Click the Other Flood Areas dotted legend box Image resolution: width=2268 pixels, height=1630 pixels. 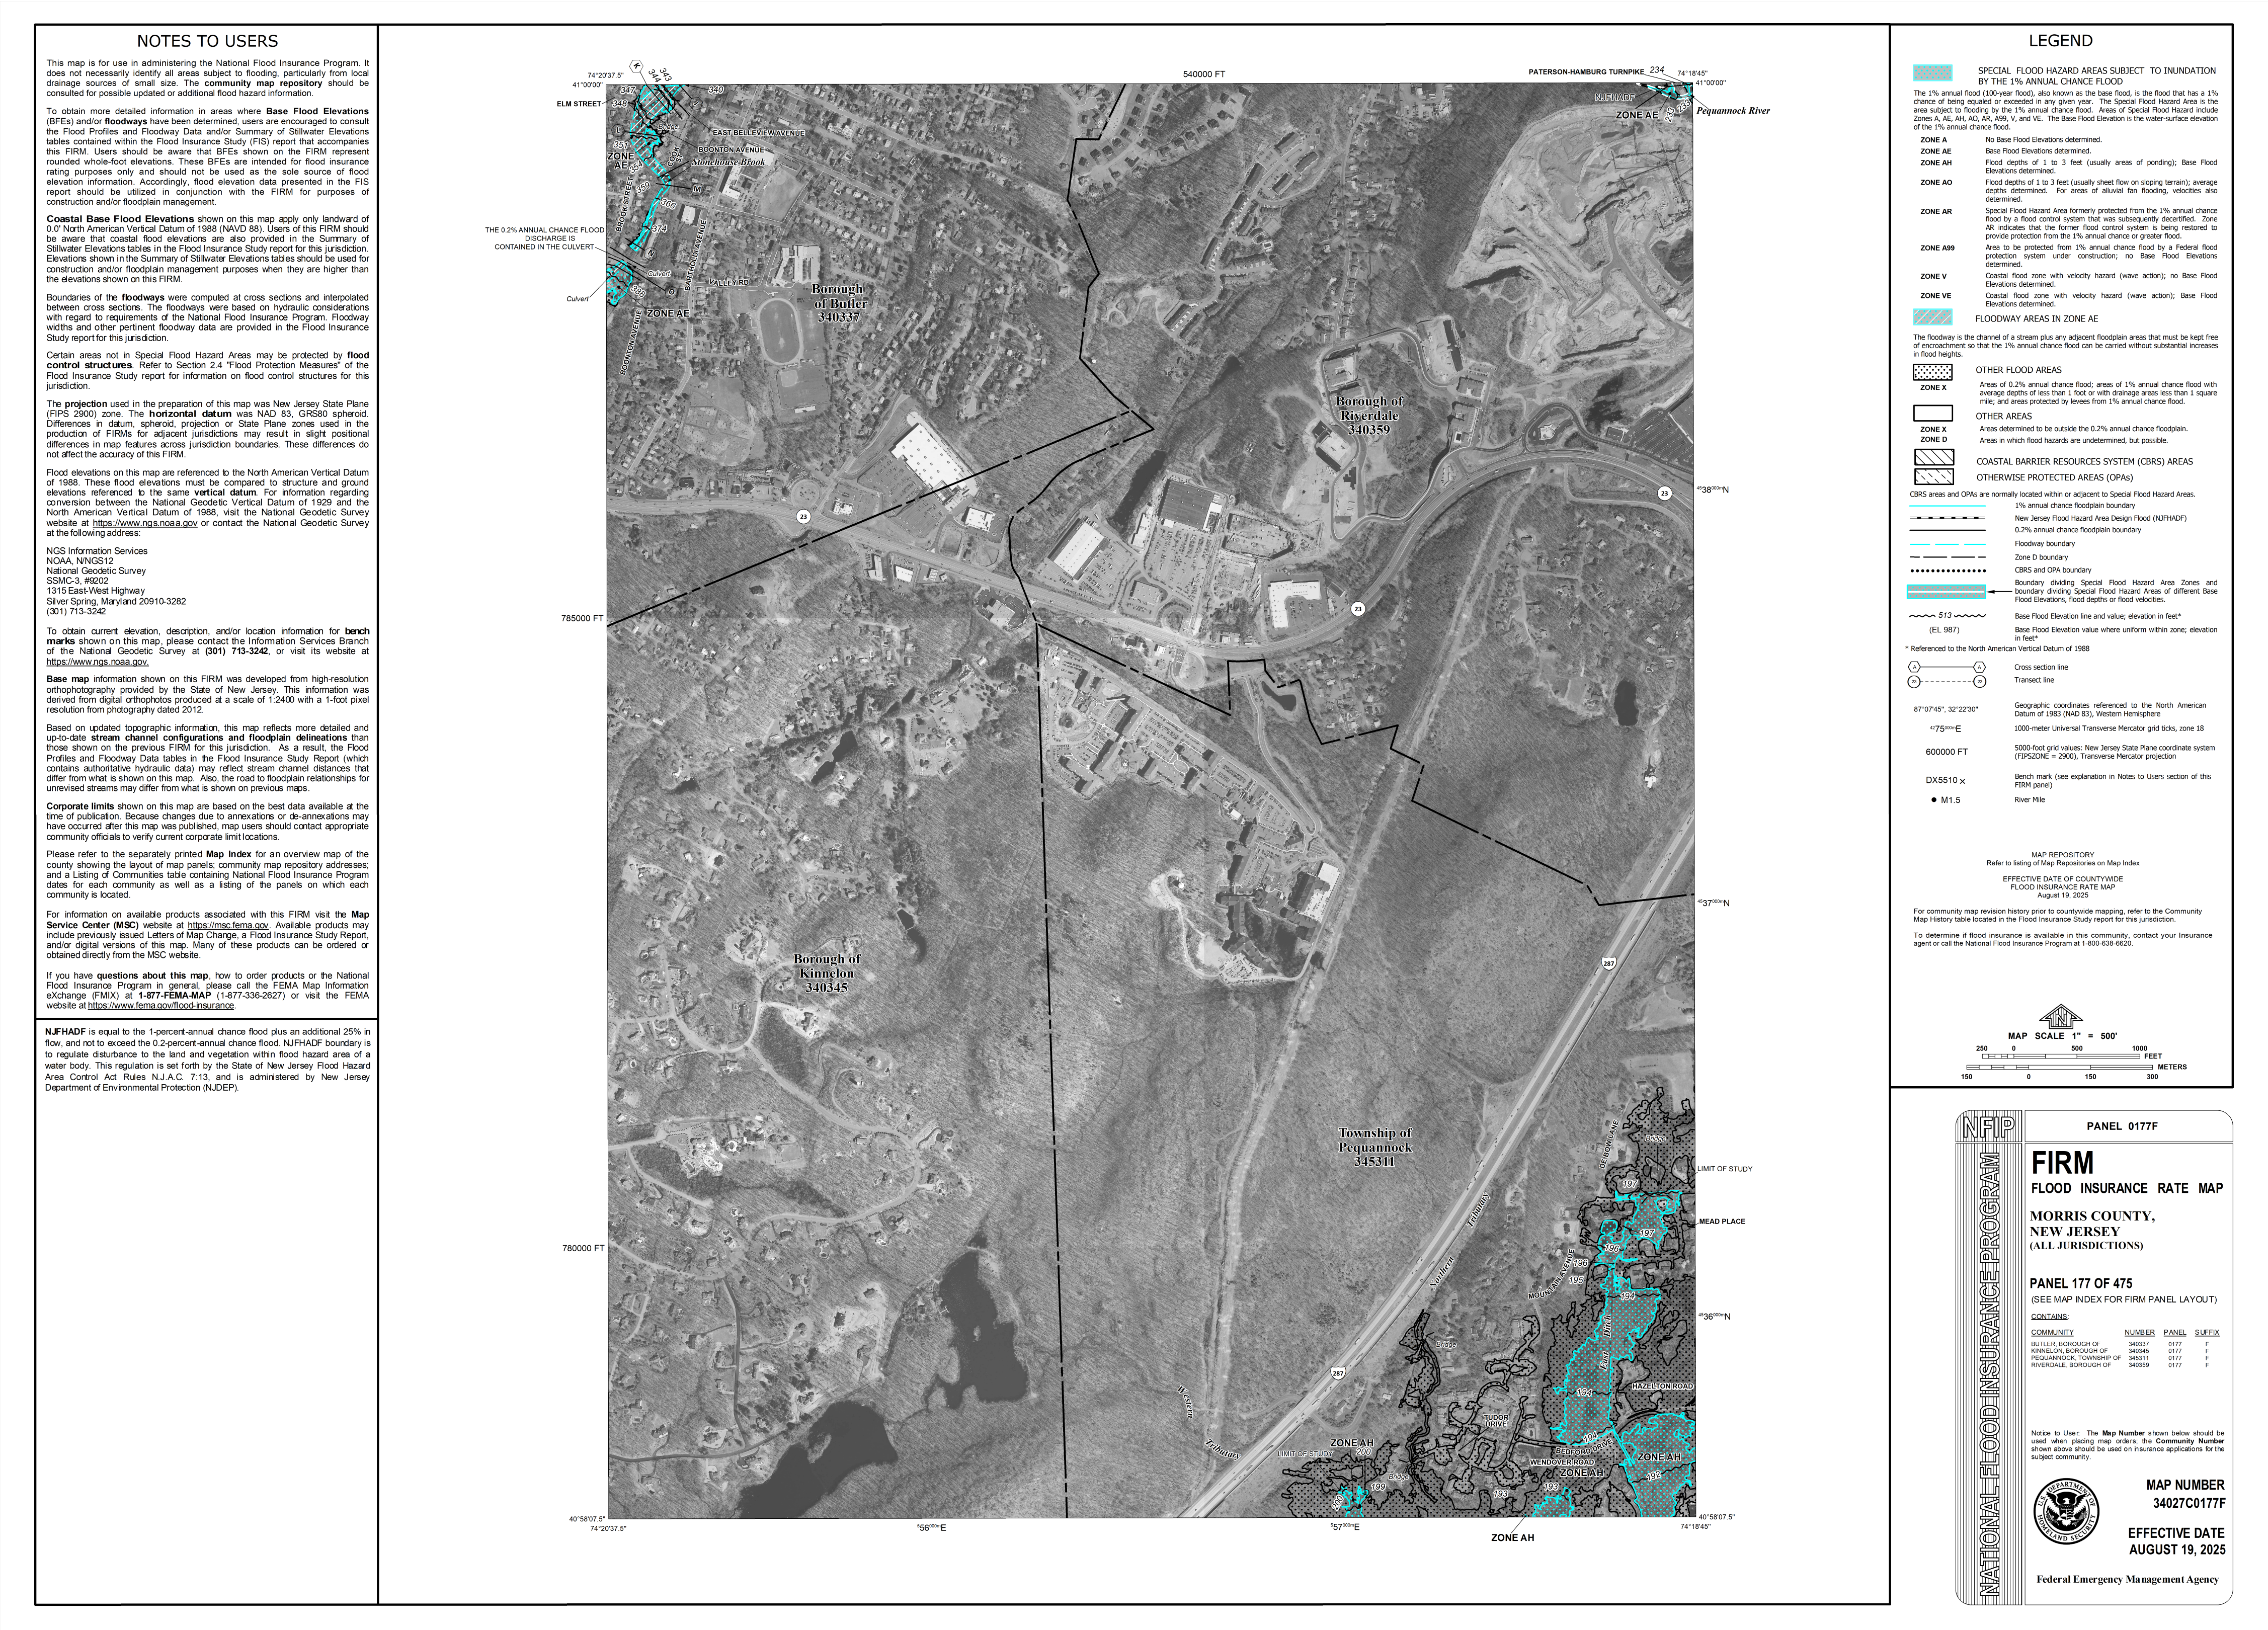pos(1932,372)
